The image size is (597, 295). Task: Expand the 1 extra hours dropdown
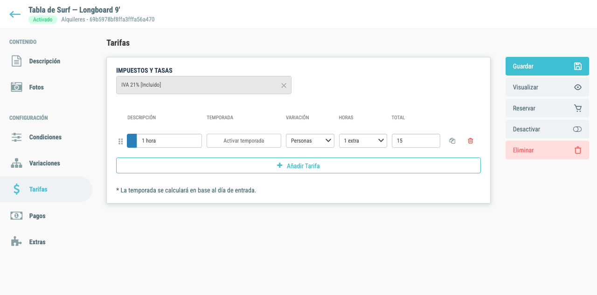(363, 141)
